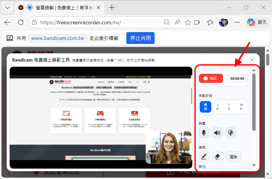The image size is (272, 179).
Task: Close the Bandicam recorder dialog
Action: point(252,60)
